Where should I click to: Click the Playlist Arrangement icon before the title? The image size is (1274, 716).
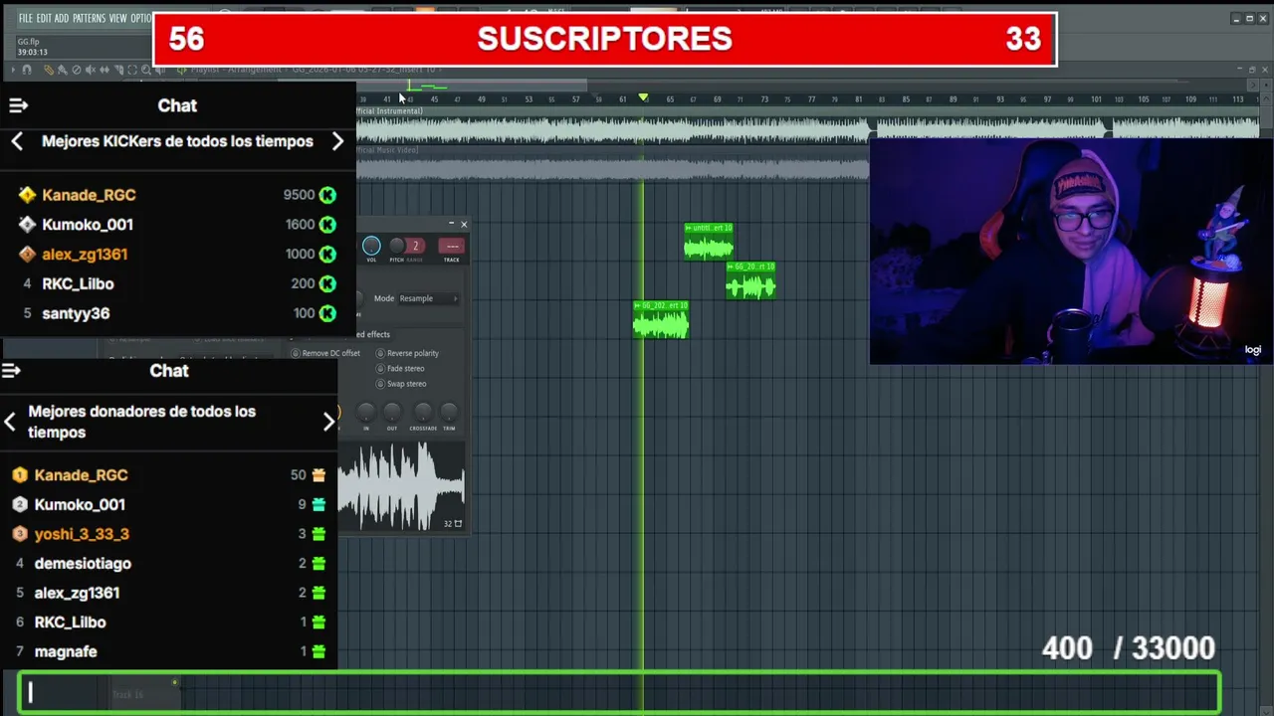tap(182, 70)
